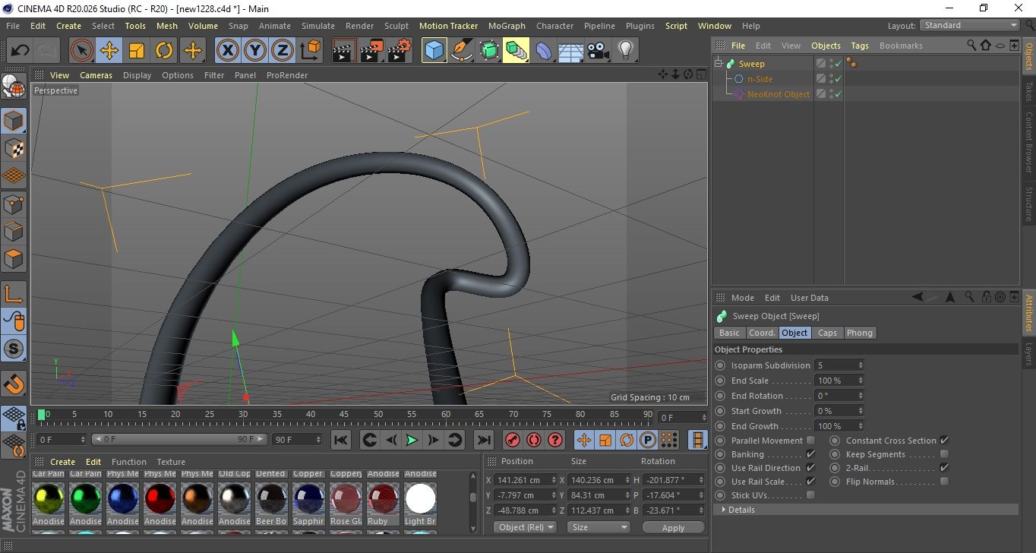The height and width of the screenshot is (553, 1036).
Task: Select the Light Br white material swatch
Action: pos(420,499)
